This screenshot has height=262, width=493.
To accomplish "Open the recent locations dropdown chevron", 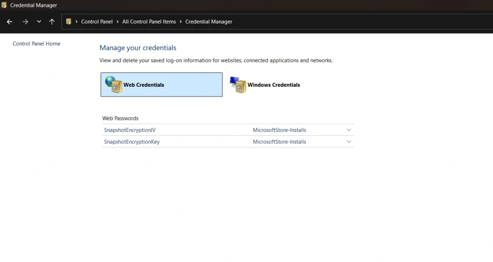I will point(39,22).
